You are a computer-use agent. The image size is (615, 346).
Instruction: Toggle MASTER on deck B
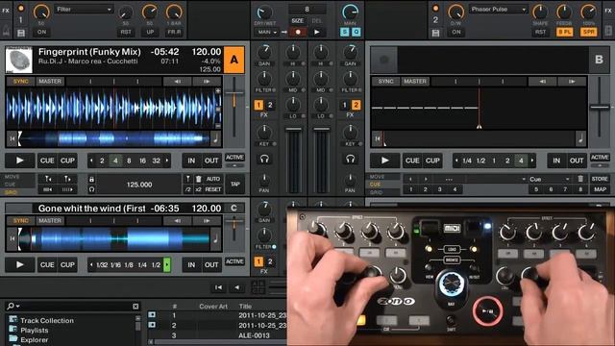pyautogui.click(x=415, y=82)
